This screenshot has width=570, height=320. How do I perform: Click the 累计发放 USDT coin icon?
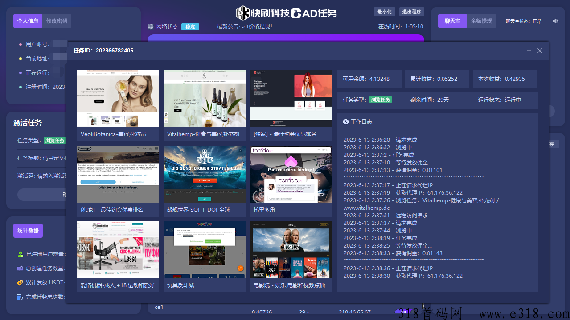coord(20,283)
